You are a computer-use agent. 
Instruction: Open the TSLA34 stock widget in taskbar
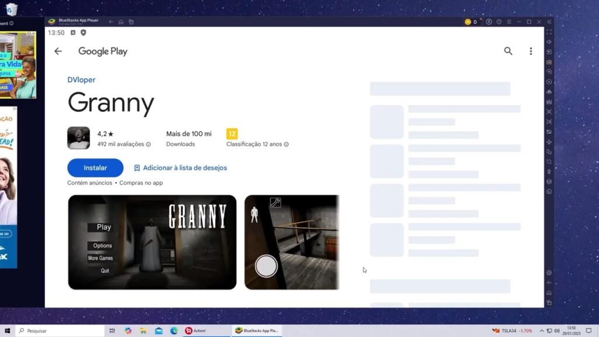(x=512, y=331)
